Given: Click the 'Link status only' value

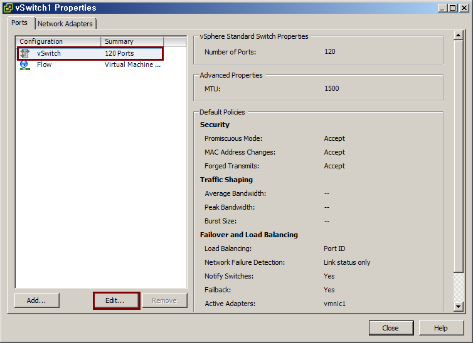Looking at the screenshot, I should coord(347,262).
